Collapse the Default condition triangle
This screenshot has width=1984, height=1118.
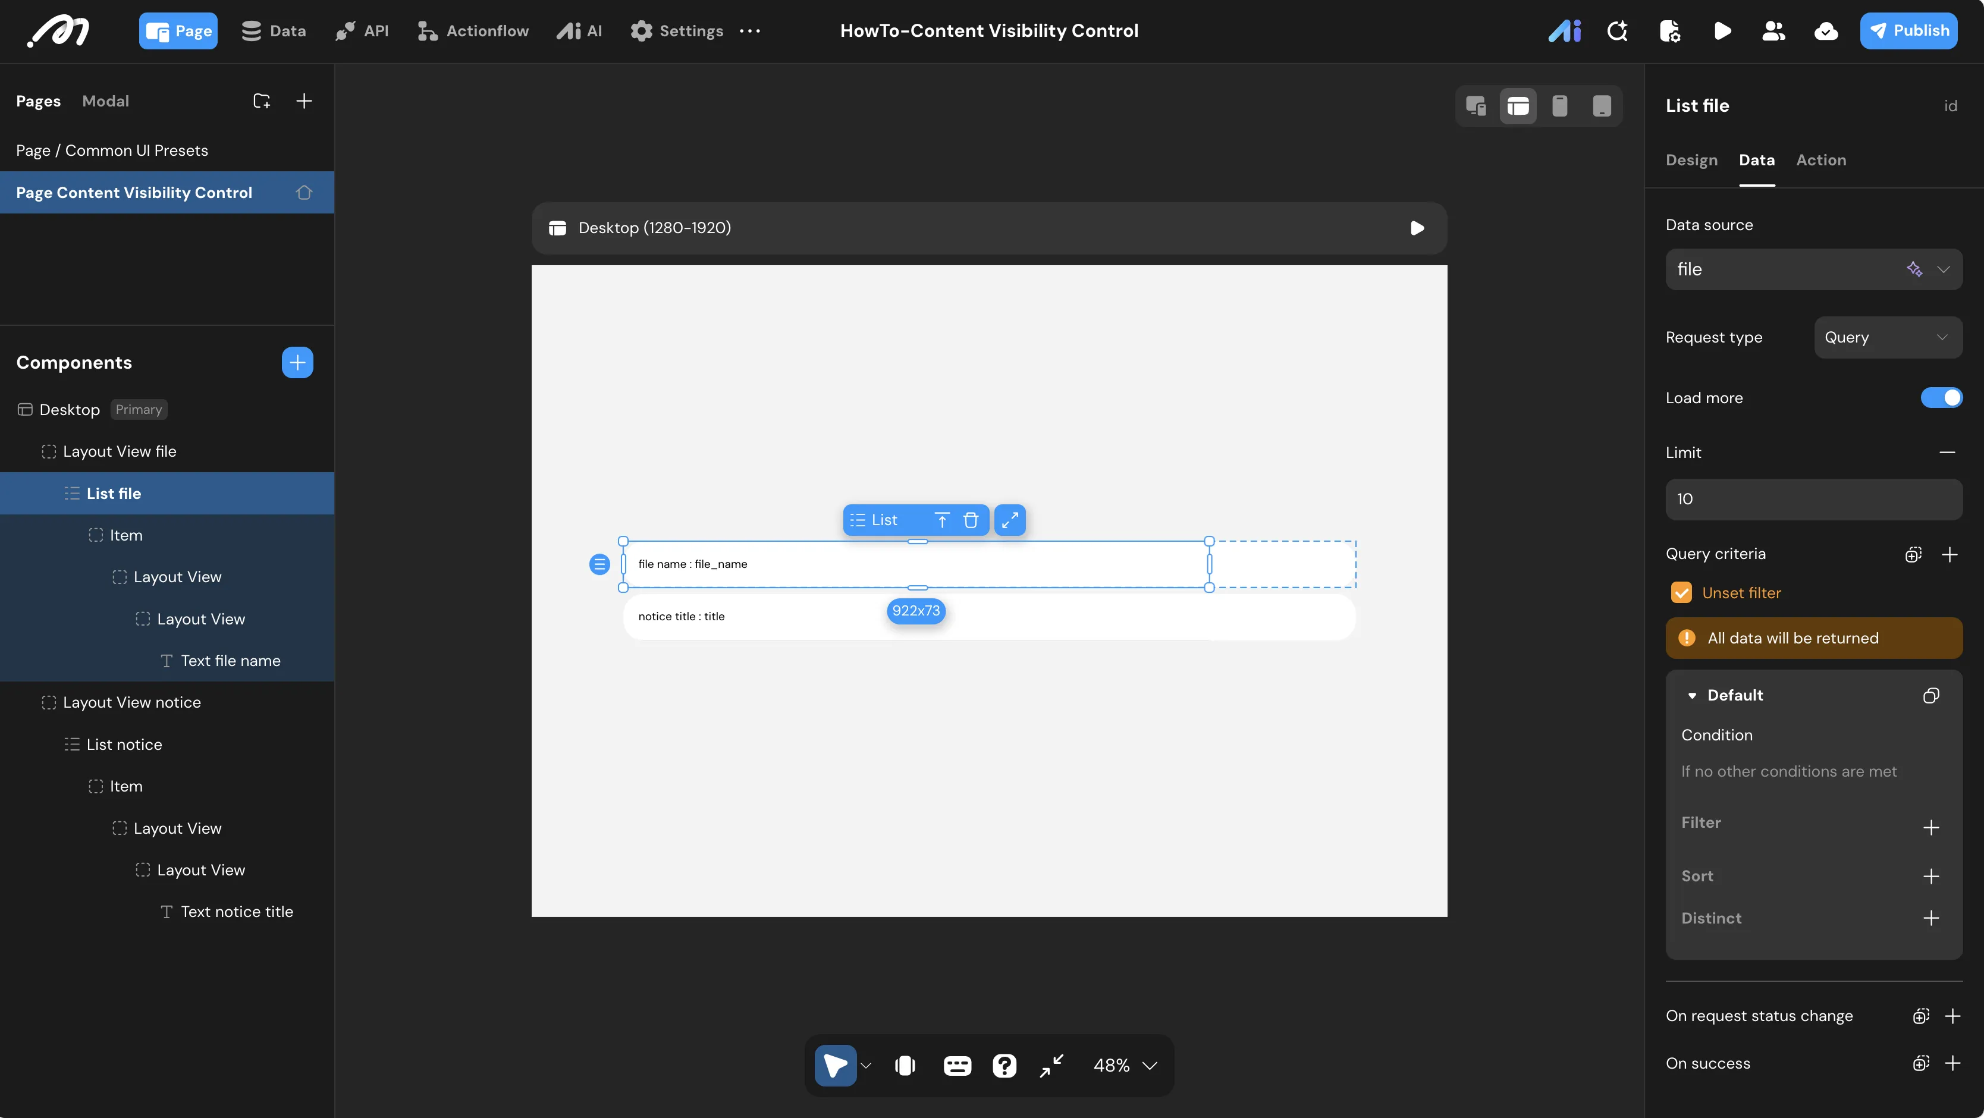[x=1692, y=695]
